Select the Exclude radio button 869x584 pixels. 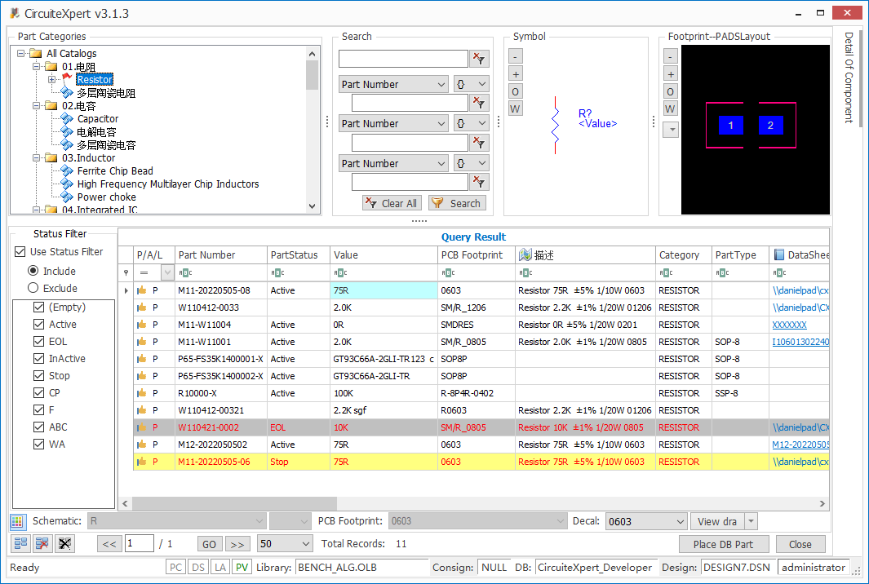click(33, 288)
